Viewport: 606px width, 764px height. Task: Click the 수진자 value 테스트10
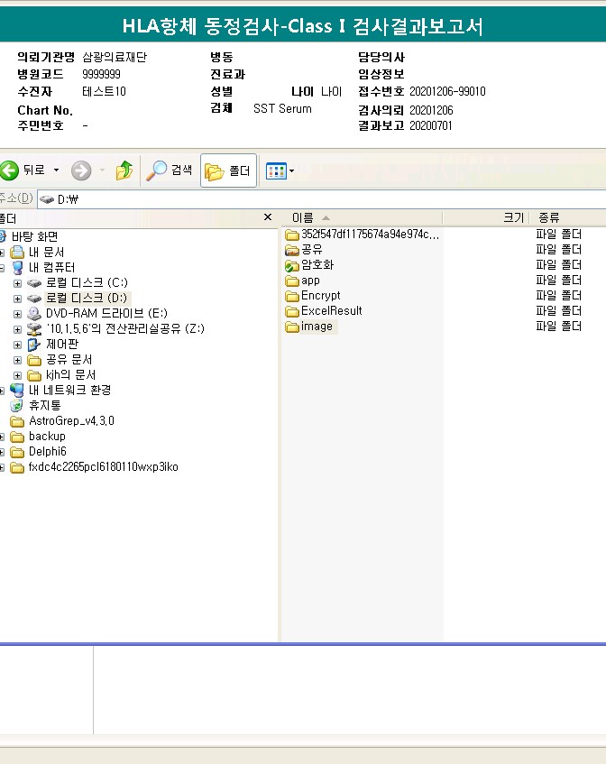[x=104, y=92]
